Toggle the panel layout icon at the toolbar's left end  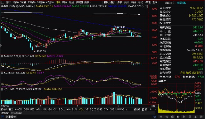3,2
